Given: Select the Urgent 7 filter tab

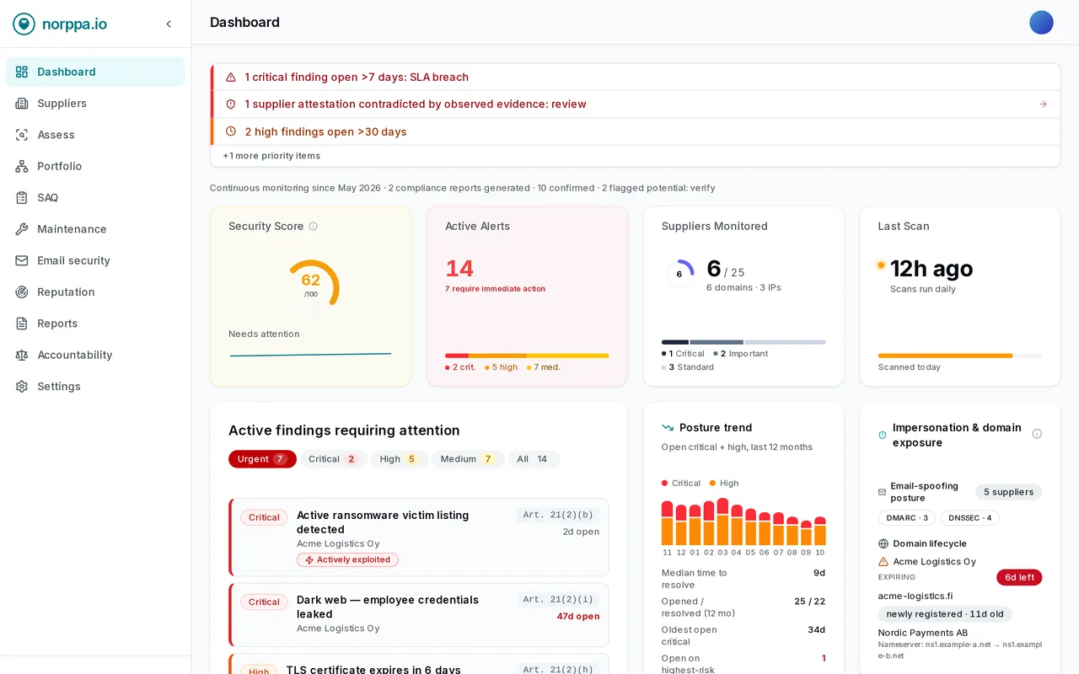Looking at the screenshot, I should pyautogui.click(x=262, y=459).
